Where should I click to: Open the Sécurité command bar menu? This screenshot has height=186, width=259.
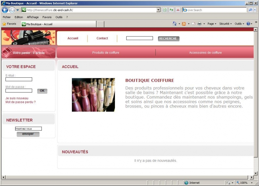point(225,24)
